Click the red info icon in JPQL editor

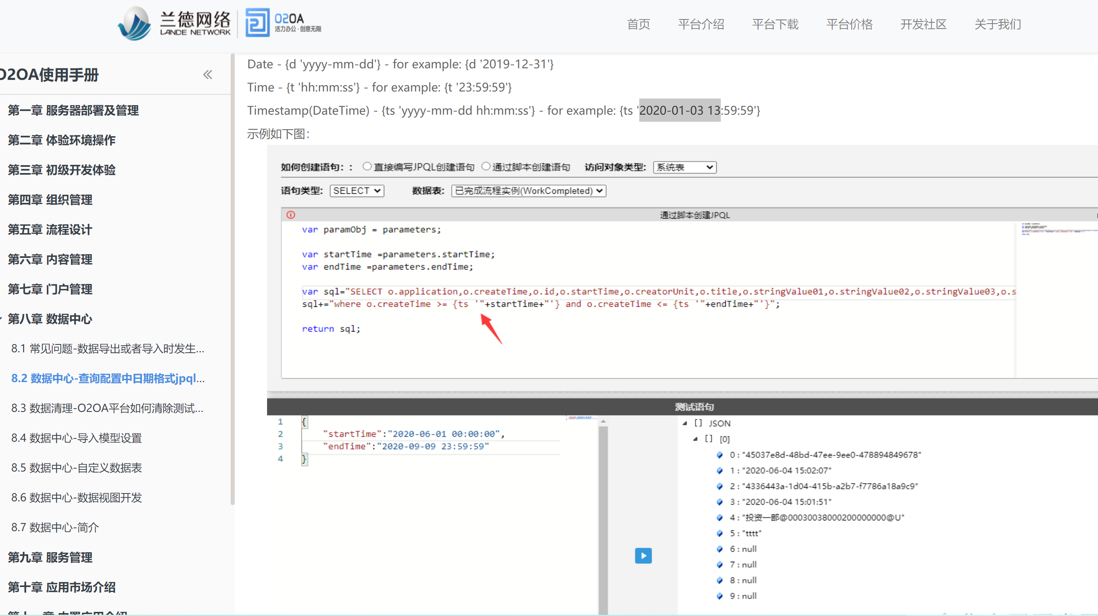(291, 215)
